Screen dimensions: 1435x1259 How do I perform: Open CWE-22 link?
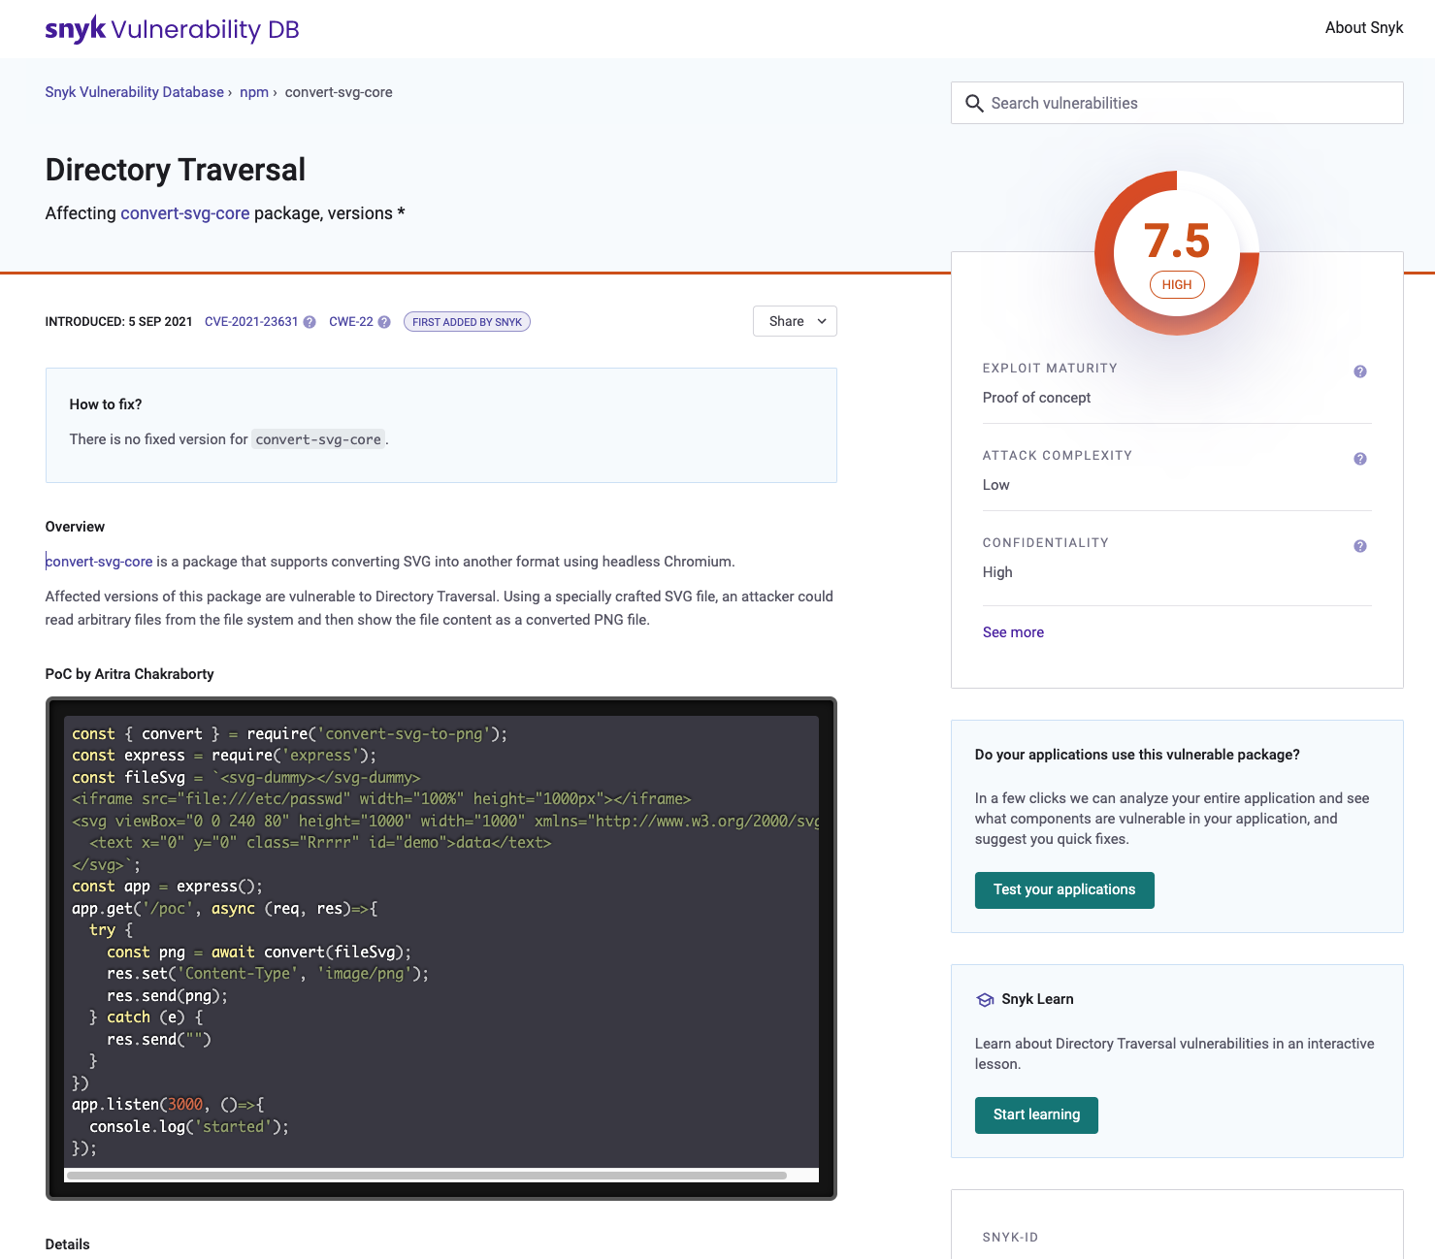[351, 322]
